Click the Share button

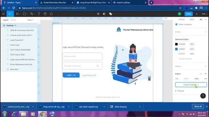[x=188, y=14]
